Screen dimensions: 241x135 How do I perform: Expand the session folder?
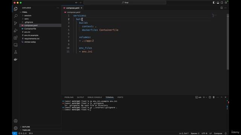[x=27, y=15]
